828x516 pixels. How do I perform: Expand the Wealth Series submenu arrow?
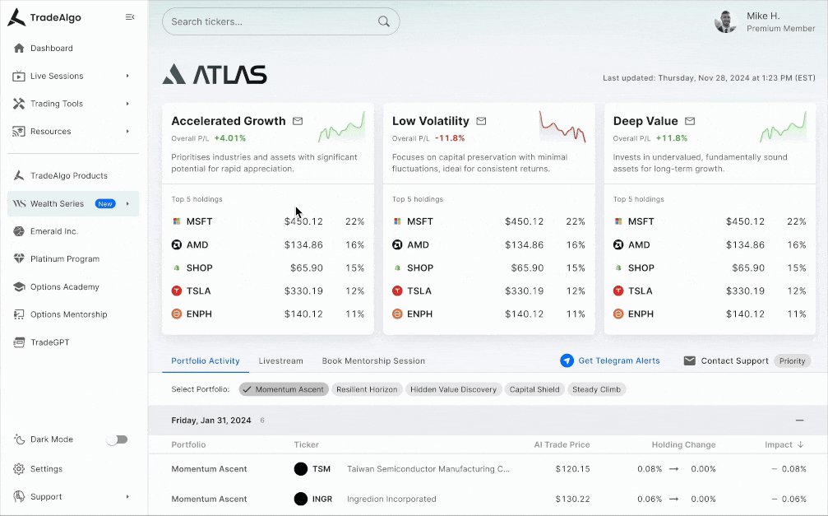[x=127, y=203]
